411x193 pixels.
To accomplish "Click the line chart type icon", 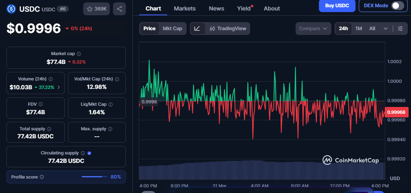I will pyautogui.click(x=197, y=29).
